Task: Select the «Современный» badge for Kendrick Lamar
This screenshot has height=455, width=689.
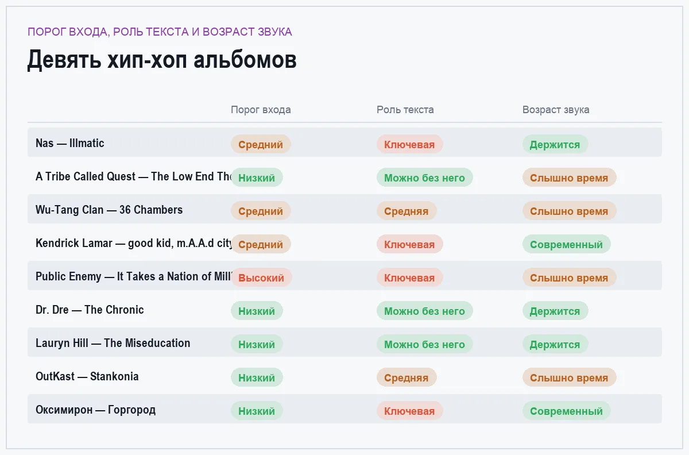Action: pyautogui.click(x=567, y=244)
